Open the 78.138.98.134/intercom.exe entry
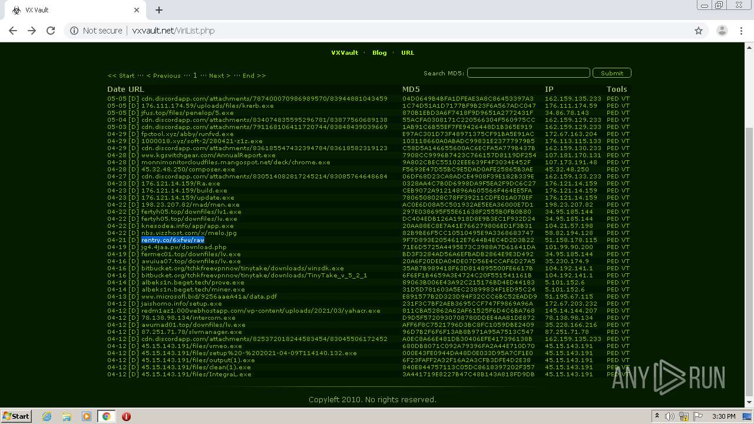The height and width of the screenshot is (424, 754). coord(188,317)
